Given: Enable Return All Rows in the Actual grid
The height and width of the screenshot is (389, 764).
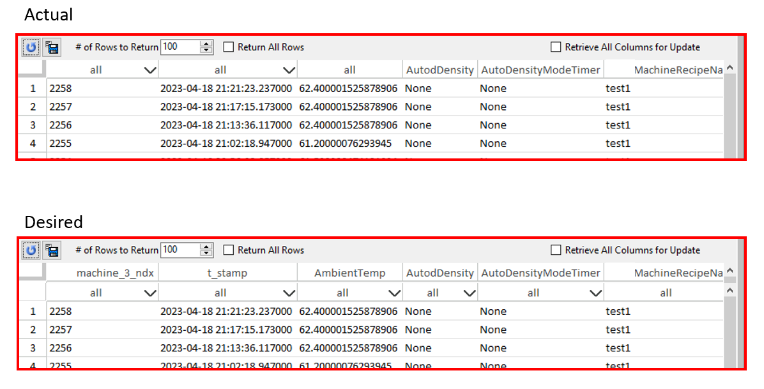Looking at the screenshot, I should pyautogui.click(x=227, y=47).
